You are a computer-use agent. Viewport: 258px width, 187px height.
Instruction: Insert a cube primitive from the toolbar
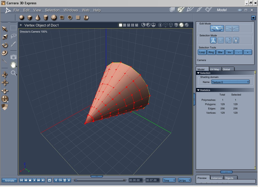click(30, 18)
